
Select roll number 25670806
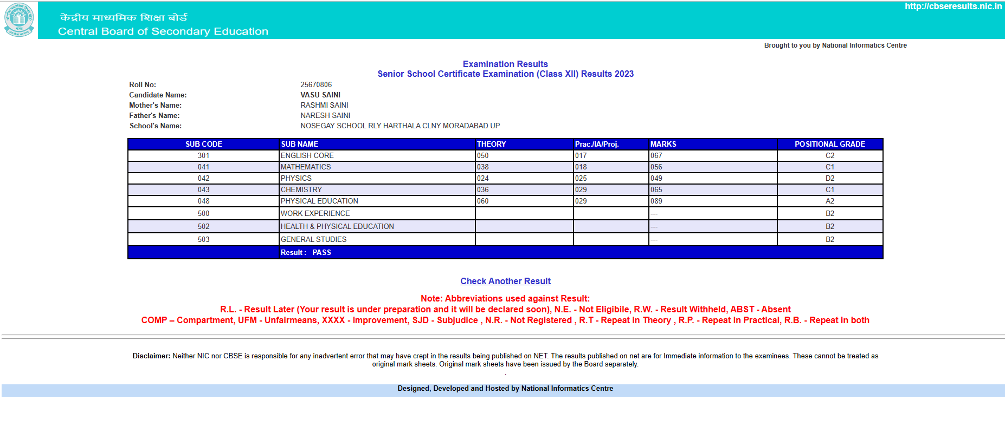click(x=316, y=84)
